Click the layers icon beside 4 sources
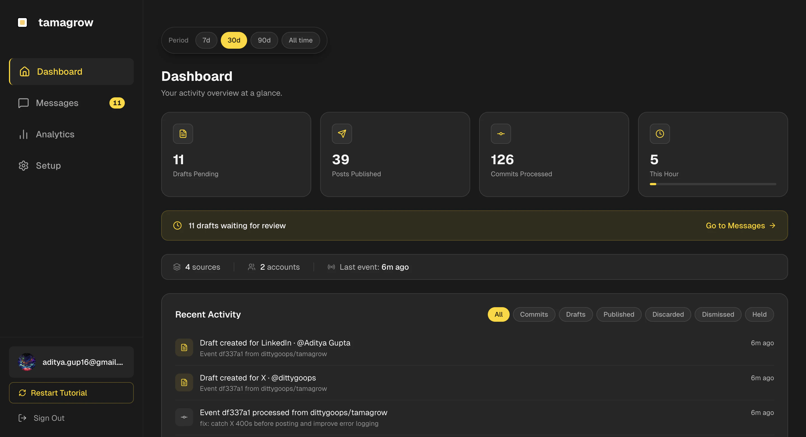This screenshot has height=437, width=806. [177, 267]
